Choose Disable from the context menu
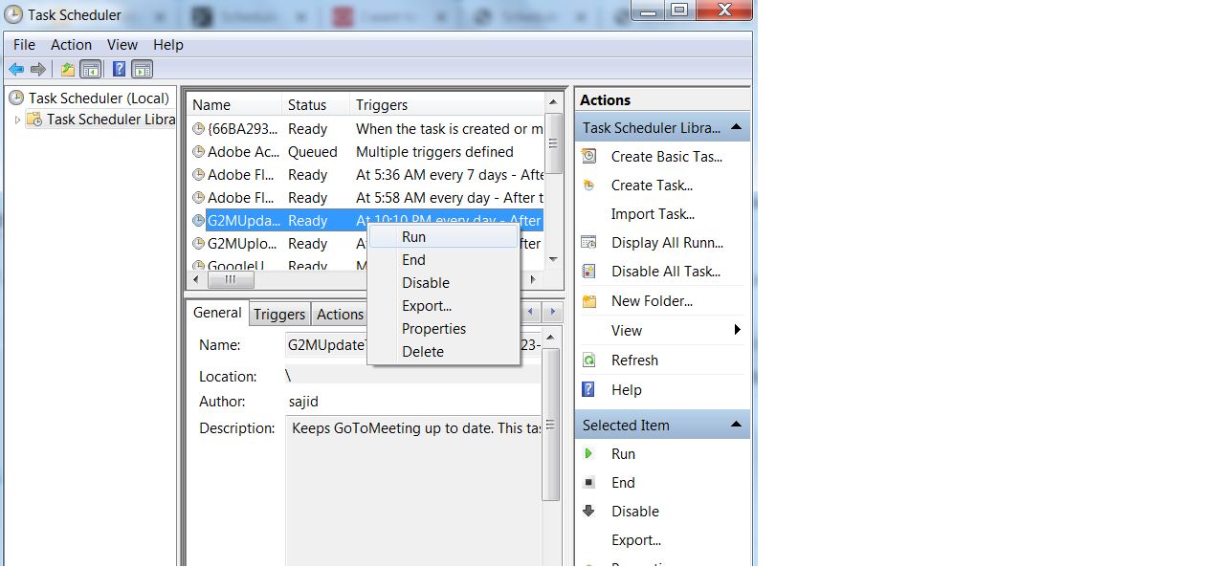1219x568 pixels. [x=444, y=283]
